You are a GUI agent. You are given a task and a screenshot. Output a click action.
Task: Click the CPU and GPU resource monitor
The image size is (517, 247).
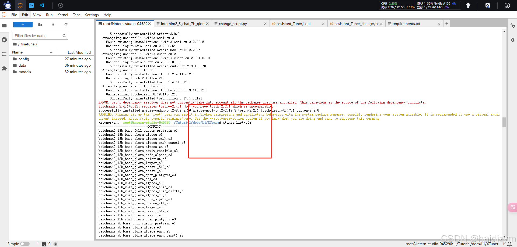[x=420, y=5]
